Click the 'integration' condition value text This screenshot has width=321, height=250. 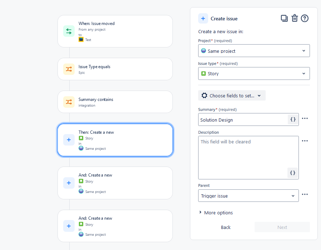click(87, 106)
